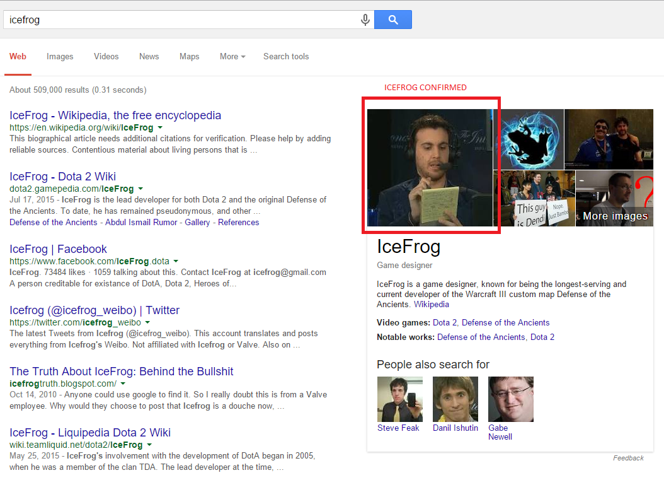664x480 pixels.
Task: Open the Maps tab
Action: 189,56
